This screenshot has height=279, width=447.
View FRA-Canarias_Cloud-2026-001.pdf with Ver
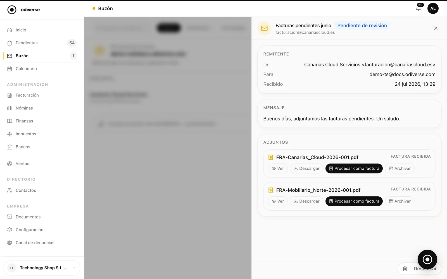[x=278, y=169]
